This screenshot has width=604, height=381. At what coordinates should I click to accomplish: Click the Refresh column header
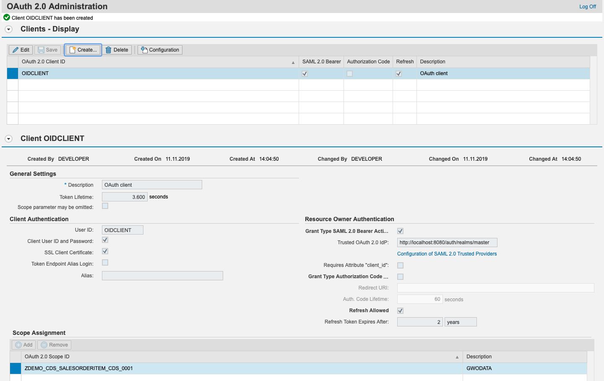click(405, 62)
